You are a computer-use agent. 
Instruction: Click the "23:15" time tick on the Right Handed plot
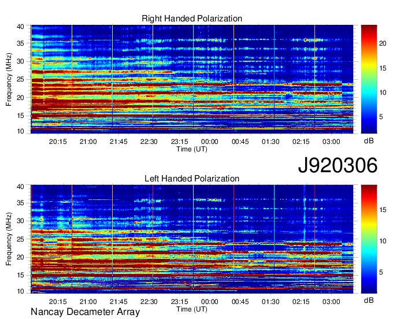tap(180, 142)
